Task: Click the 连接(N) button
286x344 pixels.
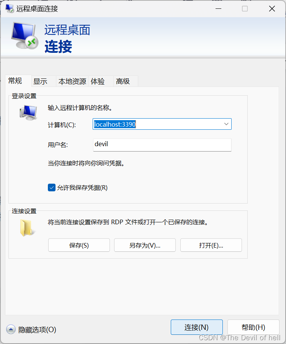Action: (197, 327)
